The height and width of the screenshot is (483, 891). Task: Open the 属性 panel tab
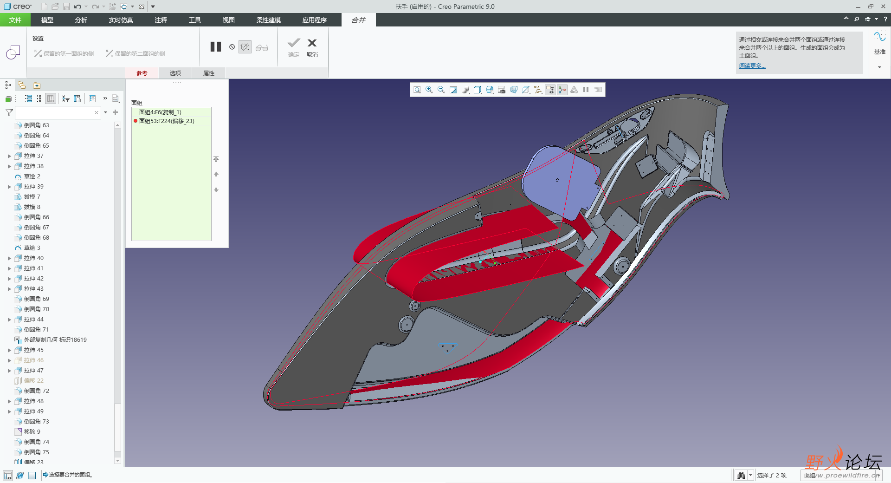point(209,73)
